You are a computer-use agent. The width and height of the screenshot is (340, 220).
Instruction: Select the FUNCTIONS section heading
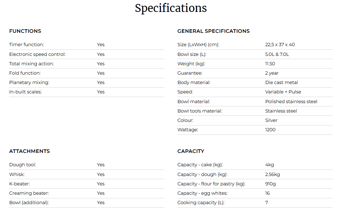point(25,31)
